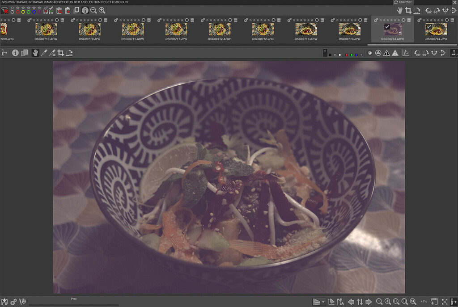Select the DSC00713.ARW thumbnail

pos(306,29)
